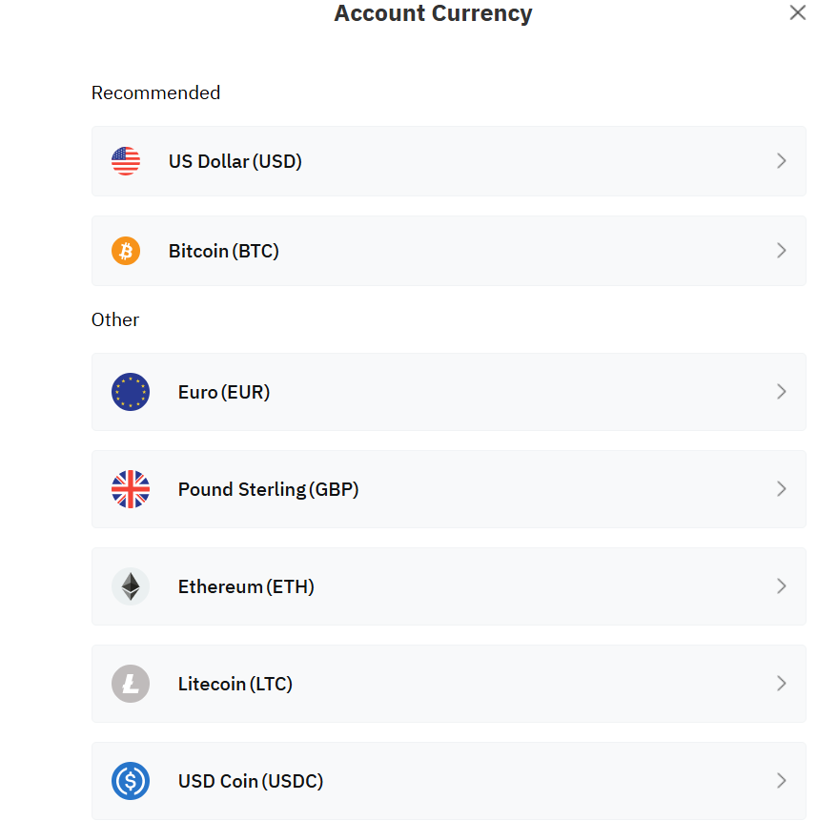Click the US flag icon
This screenshot has height=821, width=817.
pyautogui.click(x=126, y=161)
